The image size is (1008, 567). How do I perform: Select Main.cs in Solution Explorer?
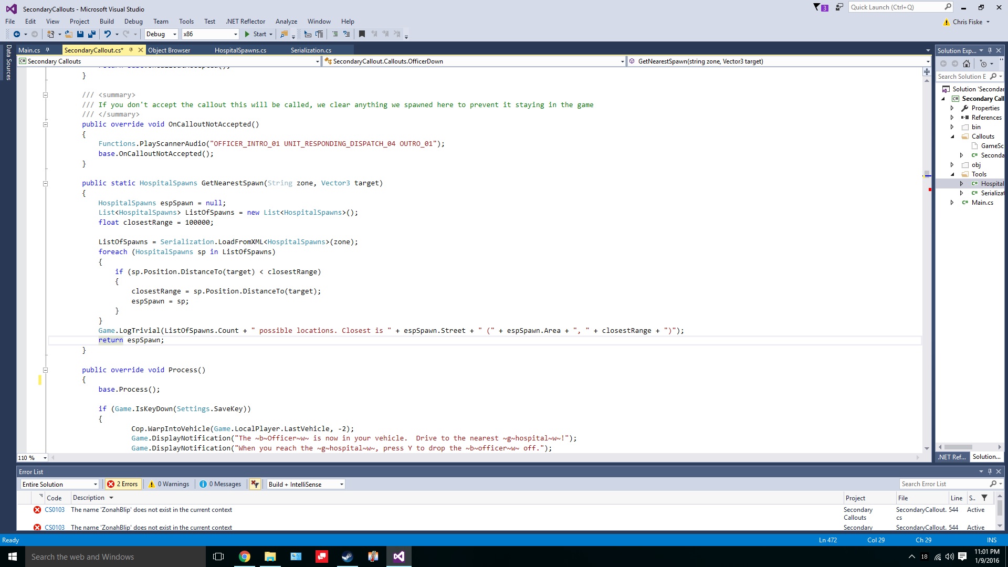point(982,203)
